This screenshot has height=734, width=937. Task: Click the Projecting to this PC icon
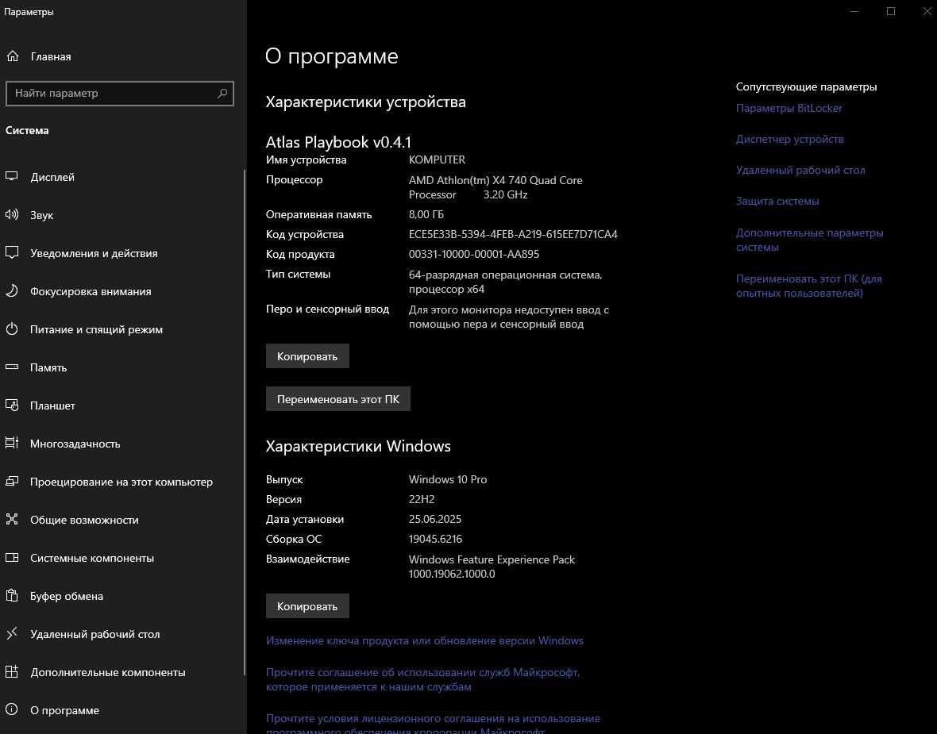click(x=12, y=482)
